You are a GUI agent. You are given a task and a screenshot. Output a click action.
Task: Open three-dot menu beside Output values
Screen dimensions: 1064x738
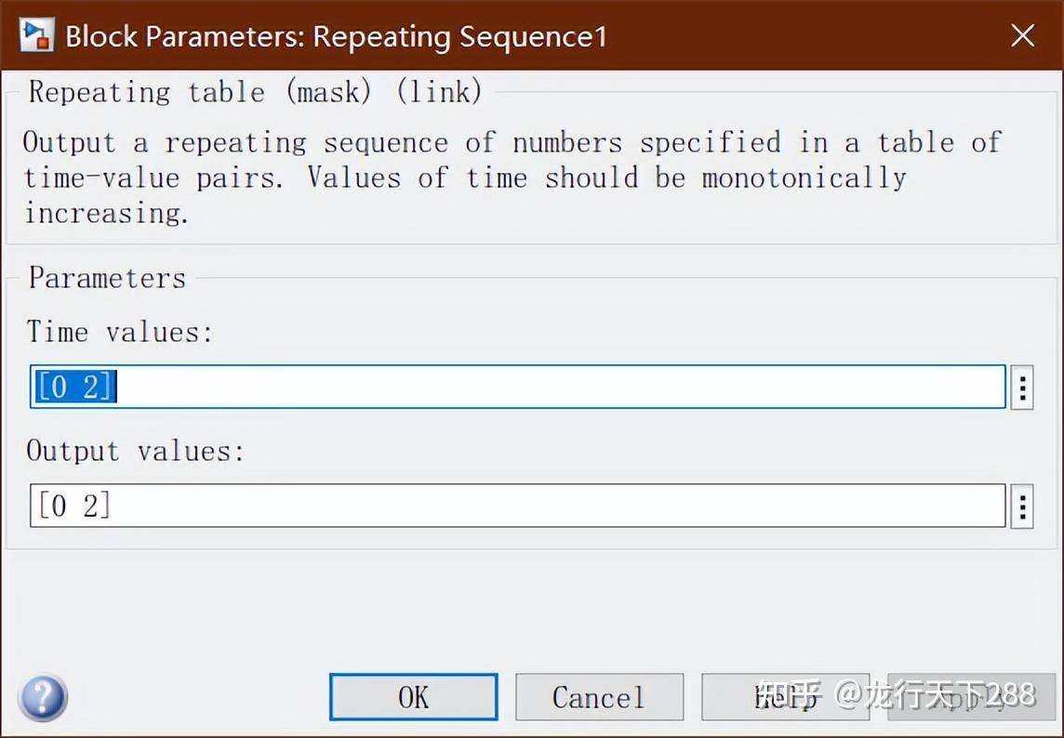1022,507
